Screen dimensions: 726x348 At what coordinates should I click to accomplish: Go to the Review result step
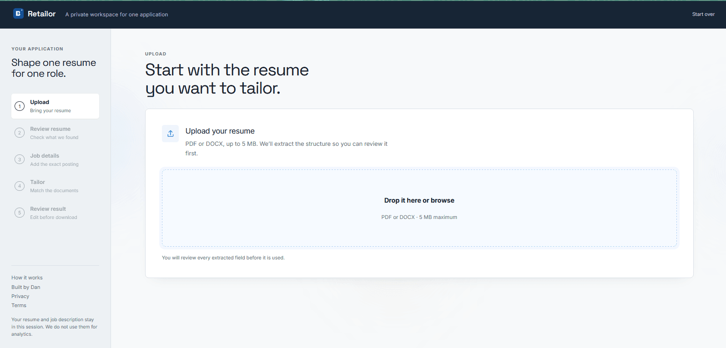pos(55,213)
